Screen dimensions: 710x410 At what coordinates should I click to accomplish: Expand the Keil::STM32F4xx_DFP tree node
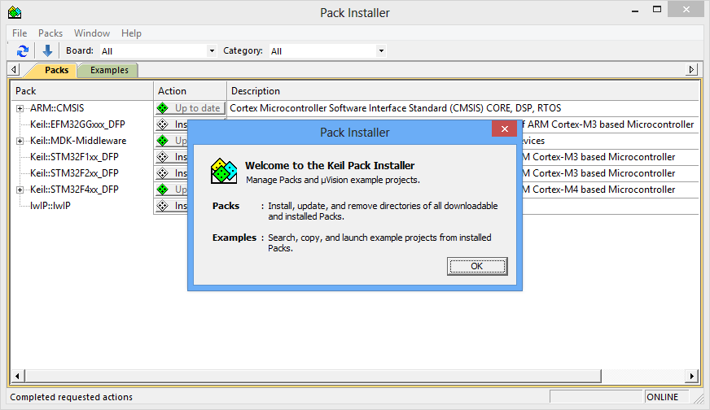[x=20, y=190]
